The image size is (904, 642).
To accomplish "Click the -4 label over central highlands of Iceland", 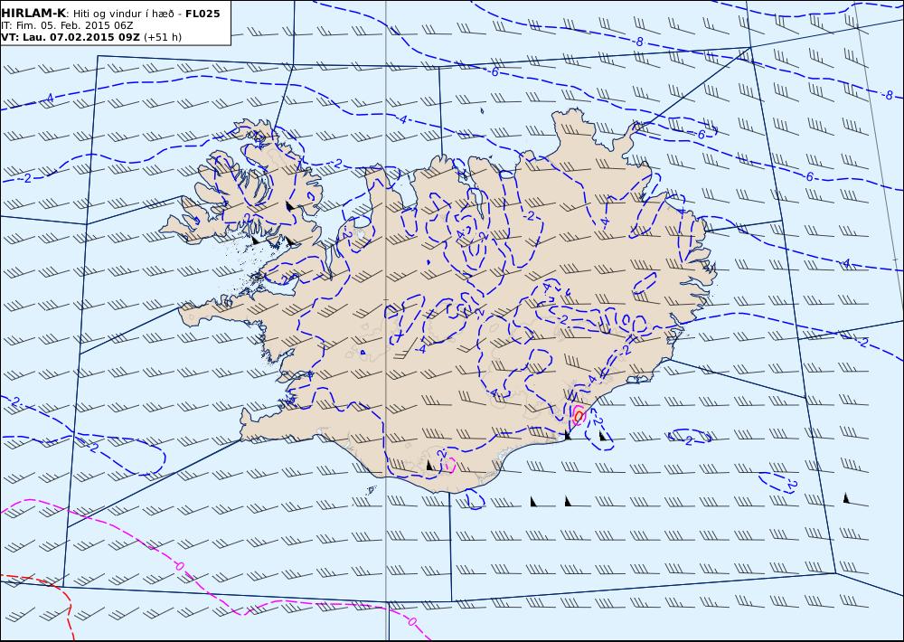I will [x=421, y=349].
